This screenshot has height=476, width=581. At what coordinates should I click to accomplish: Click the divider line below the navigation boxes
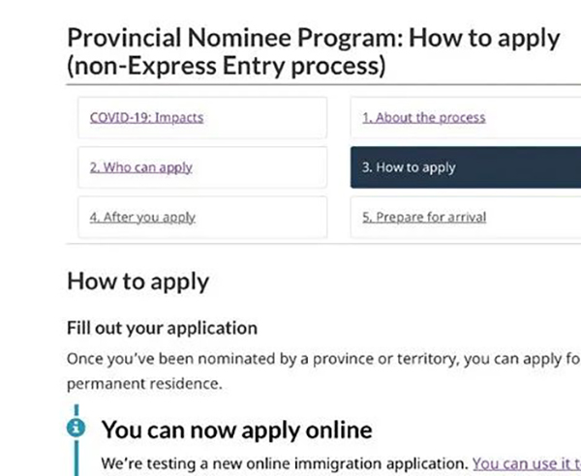pos(323,244)
